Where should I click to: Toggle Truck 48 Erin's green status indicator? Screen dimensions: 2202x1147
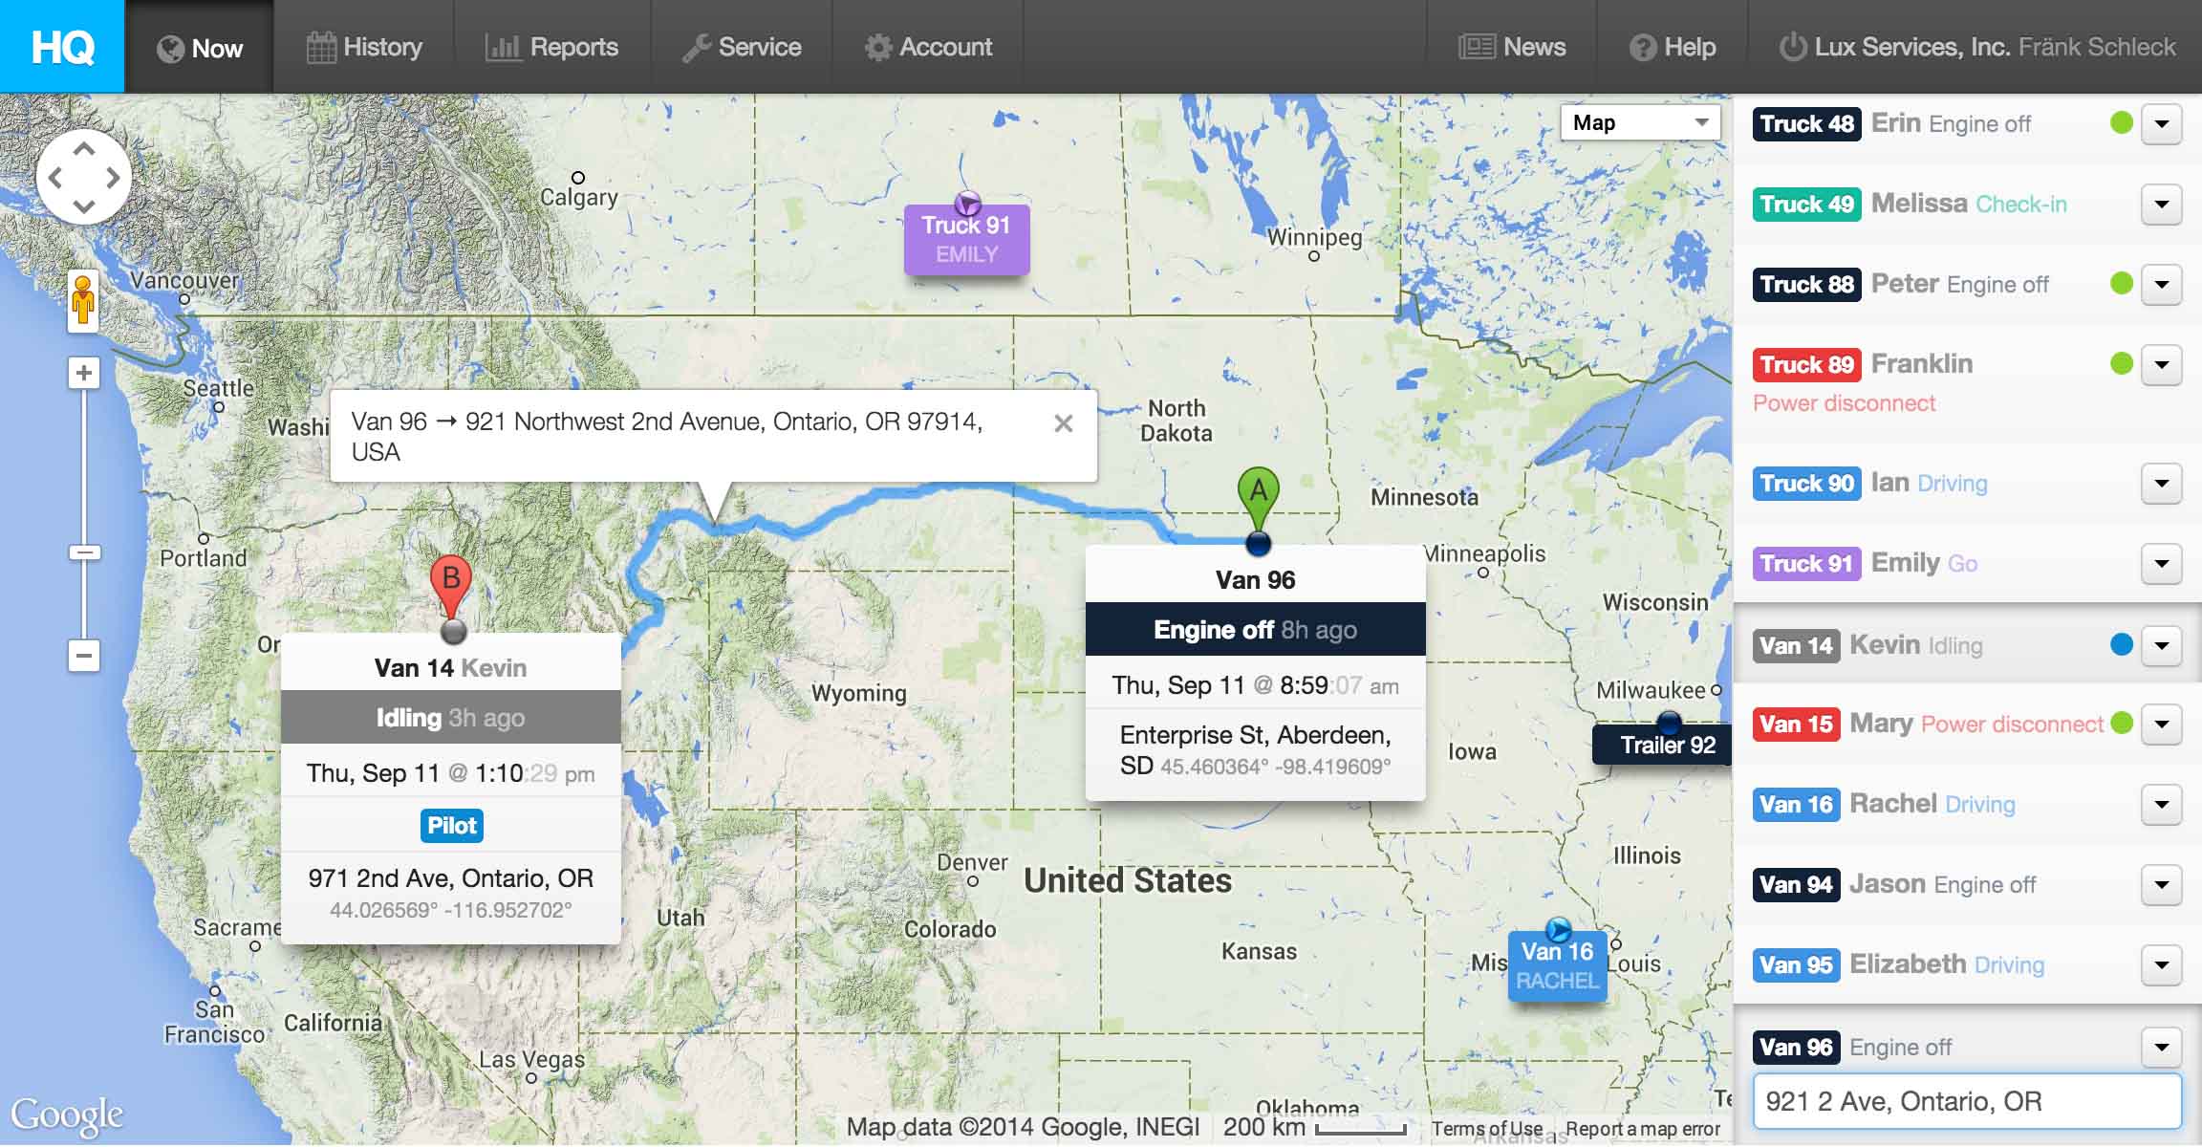pos(2124,122)
